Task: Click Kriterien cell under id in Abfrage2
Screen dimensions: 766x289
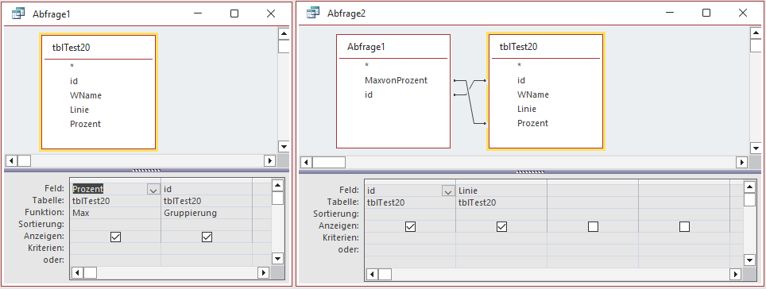Action: click(410, 237)
